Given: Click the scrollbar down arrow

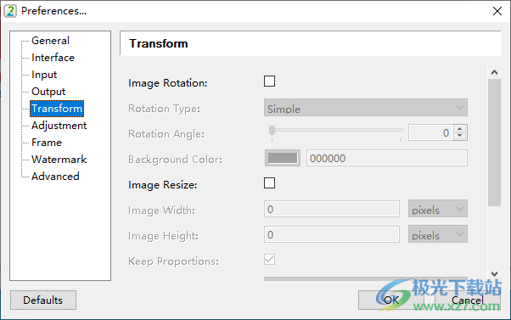Looking at the screenshot, I should (x=494, y=274).
